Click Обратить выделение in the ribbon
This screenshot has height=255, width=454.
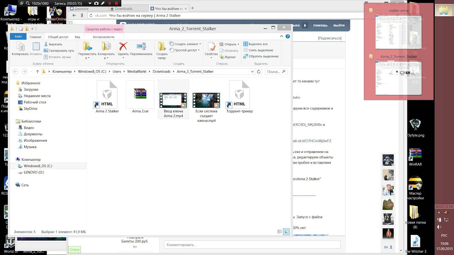261,56
